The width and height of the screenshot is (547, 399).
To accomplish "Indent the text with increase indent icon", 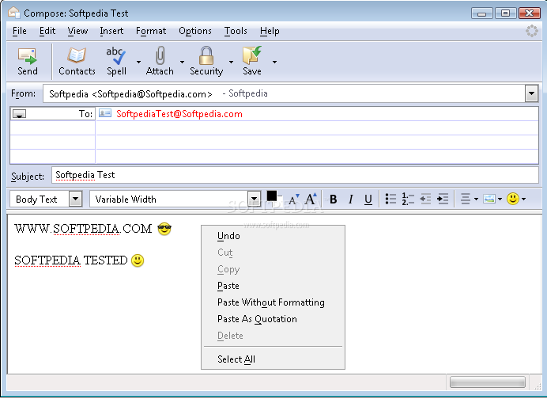I will click(443, 199).
